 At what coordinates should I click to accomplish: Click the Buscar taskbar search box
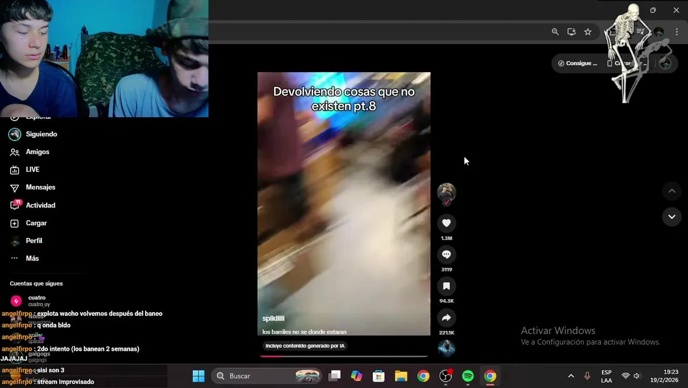(267, 376)
